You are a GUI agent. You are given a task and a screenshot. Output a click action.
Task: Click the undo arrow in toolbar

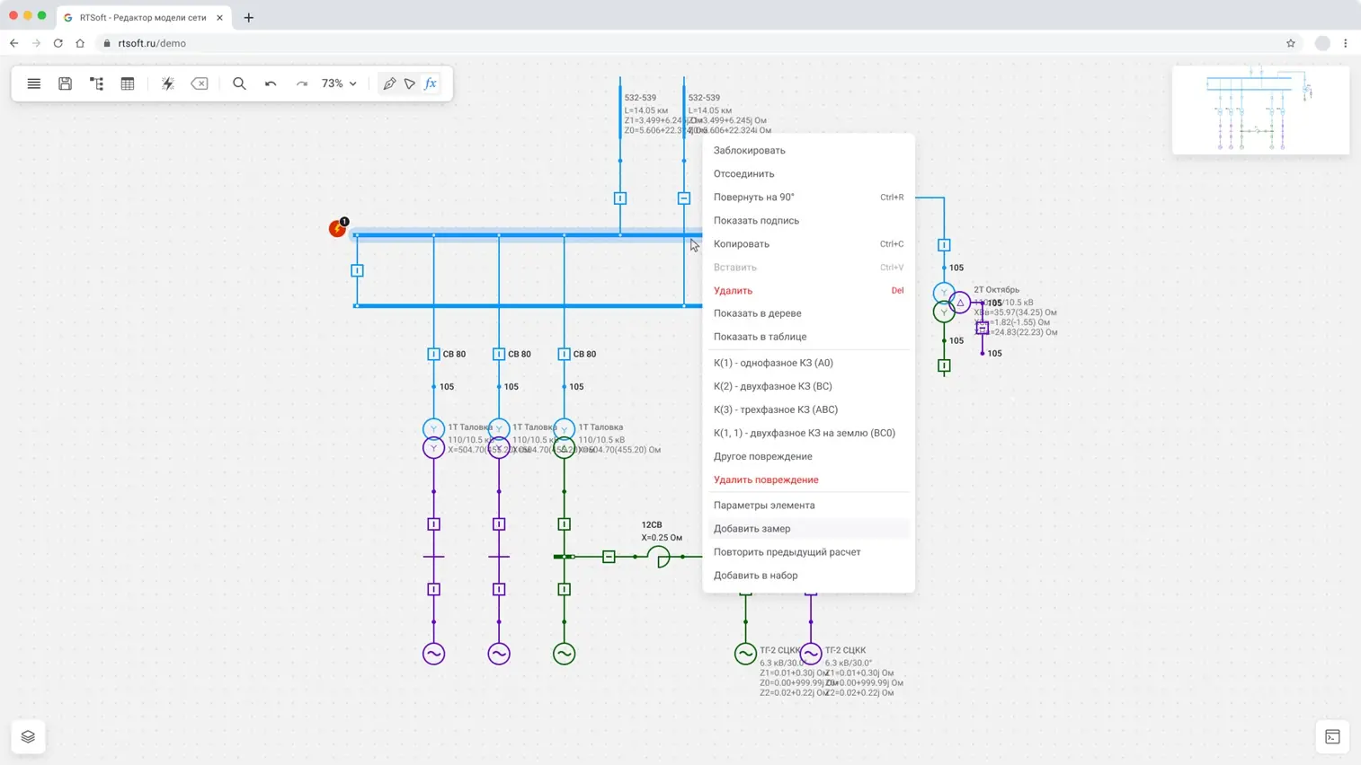coord(271,84)
